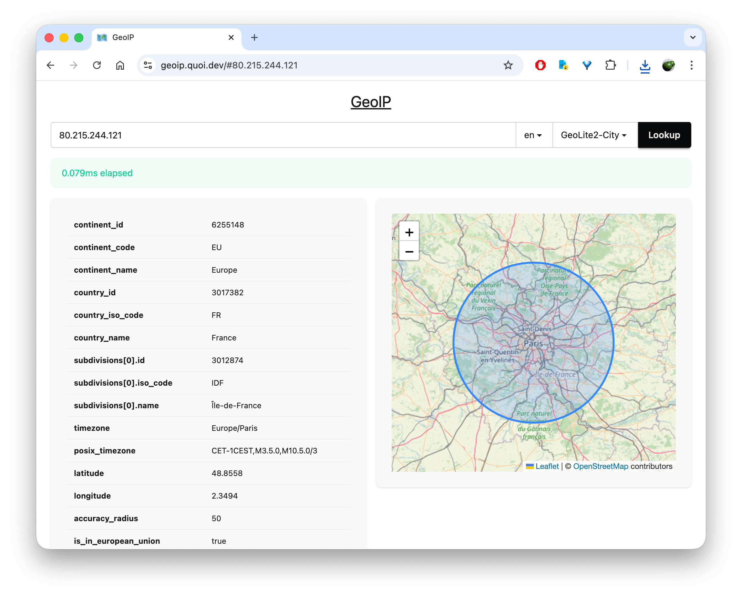Open the browser Extensions puzzle icon
The height and width of the screenshot is (597, 742).
(611, 65)
